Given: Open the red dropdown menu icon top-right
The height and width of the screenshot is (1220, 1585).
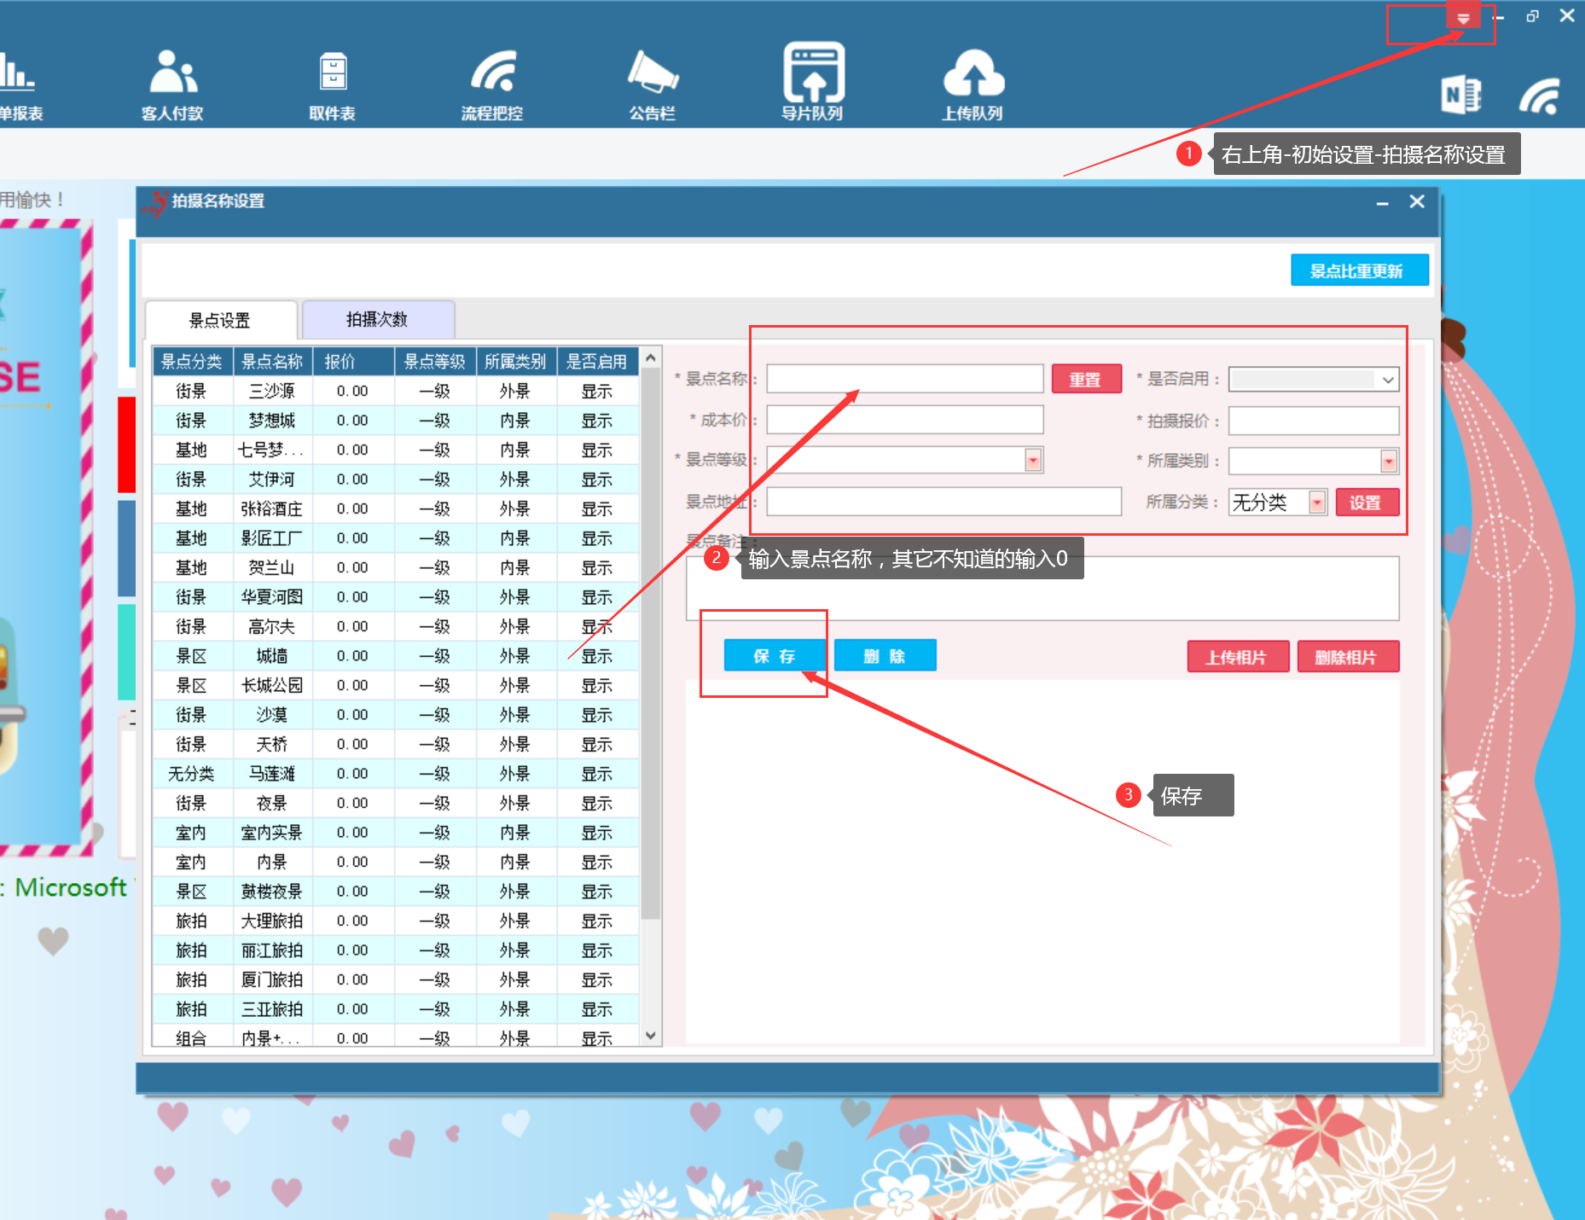Looking at the screenshot, I should 1463,18.
